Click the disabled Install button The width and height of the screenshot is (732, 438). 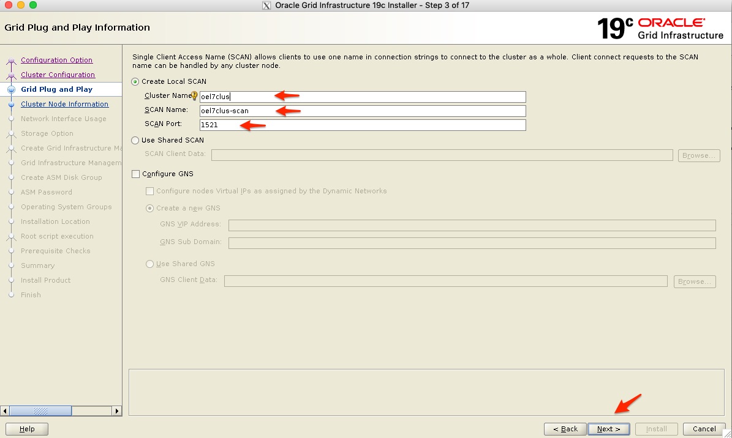[x=657, y=429]
